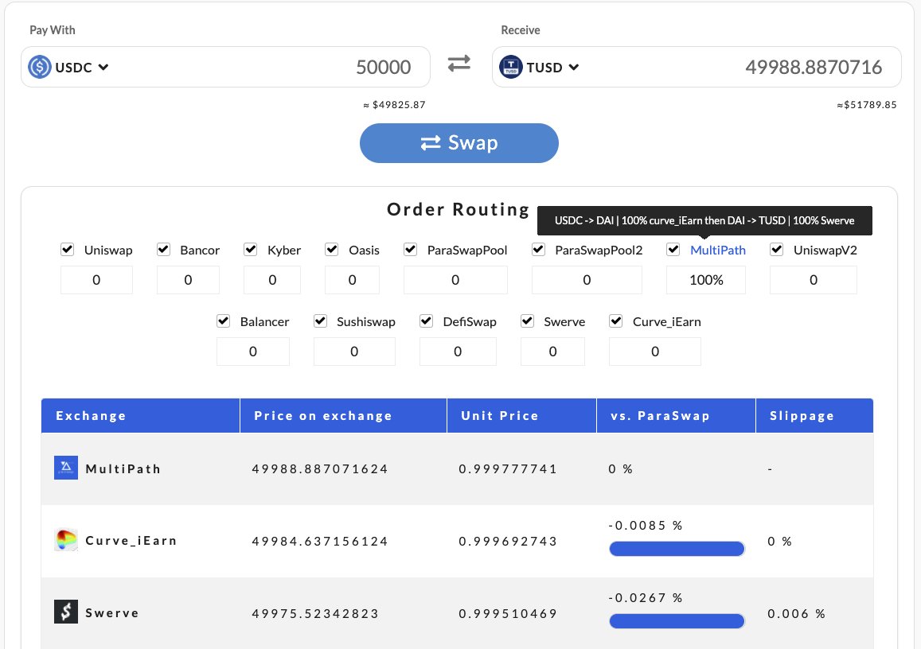Disable the Uniswap exchange checkbox
Image resolution: width=921 pixels, height=649 pixels.
[68, 249]
